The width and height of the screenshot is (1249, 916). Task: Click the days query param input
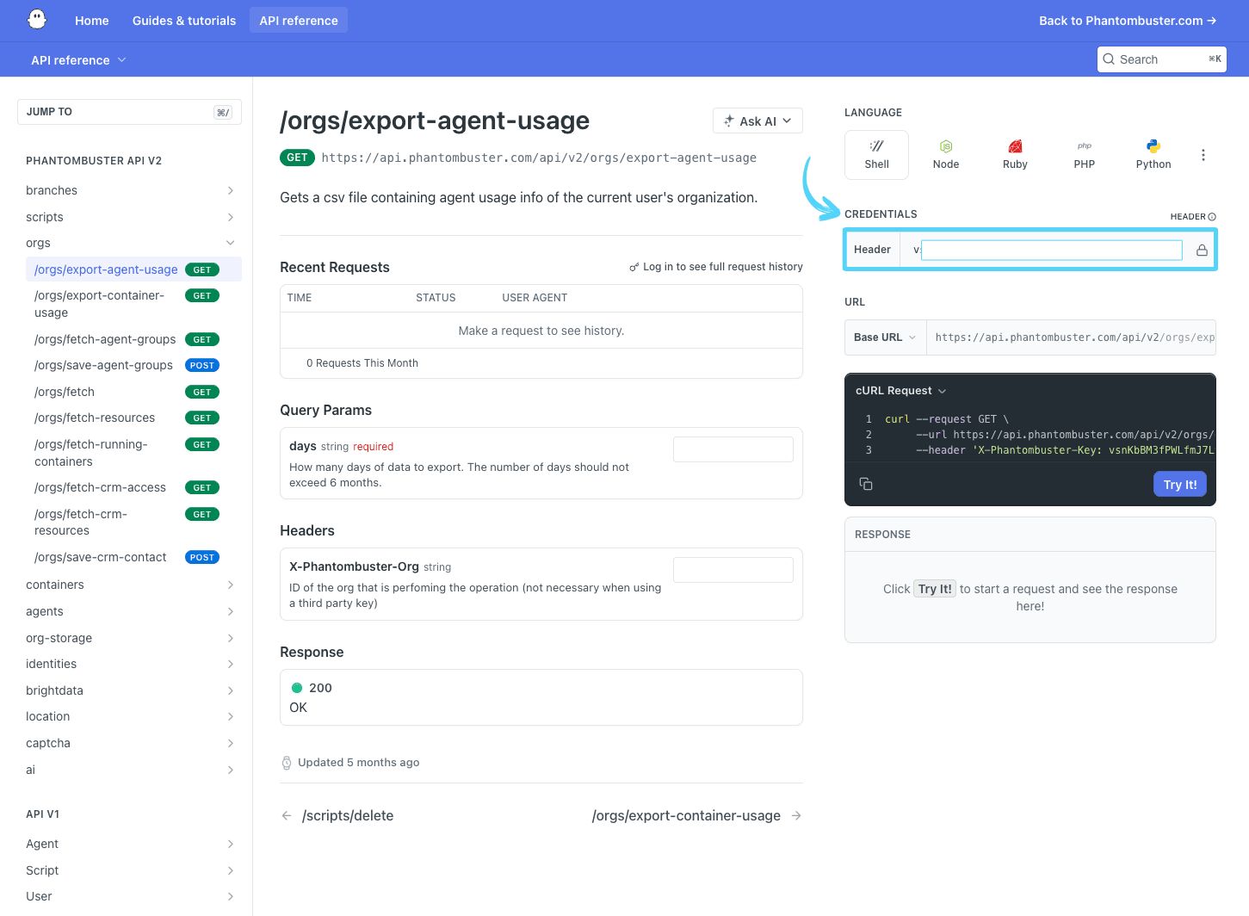pos(733,449)
